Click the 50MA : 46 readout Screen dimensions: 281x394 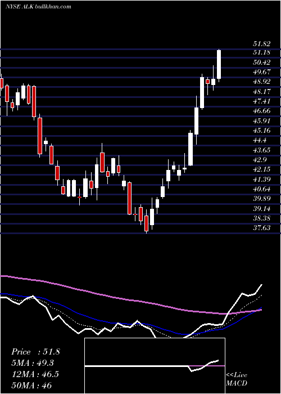pyautogui.click(x=31, y=385)
